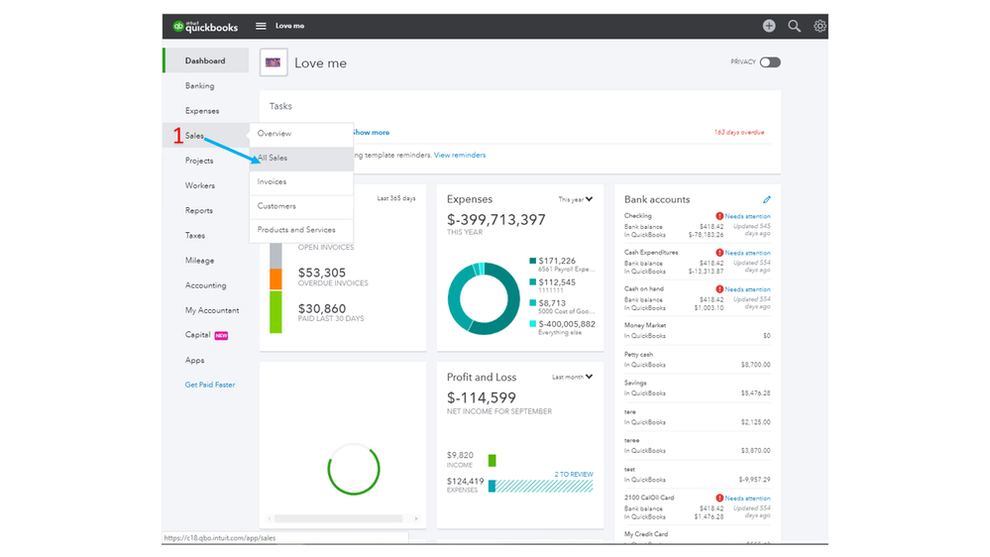This screenshot has height=557, width=990.
Task: Open the Get Paid Faster link
Action: (x=210, y=385)
